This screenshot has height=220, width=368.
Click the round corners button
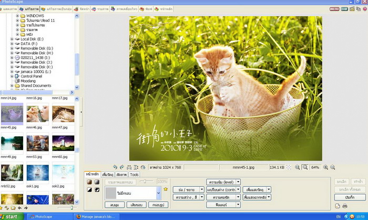114,205
